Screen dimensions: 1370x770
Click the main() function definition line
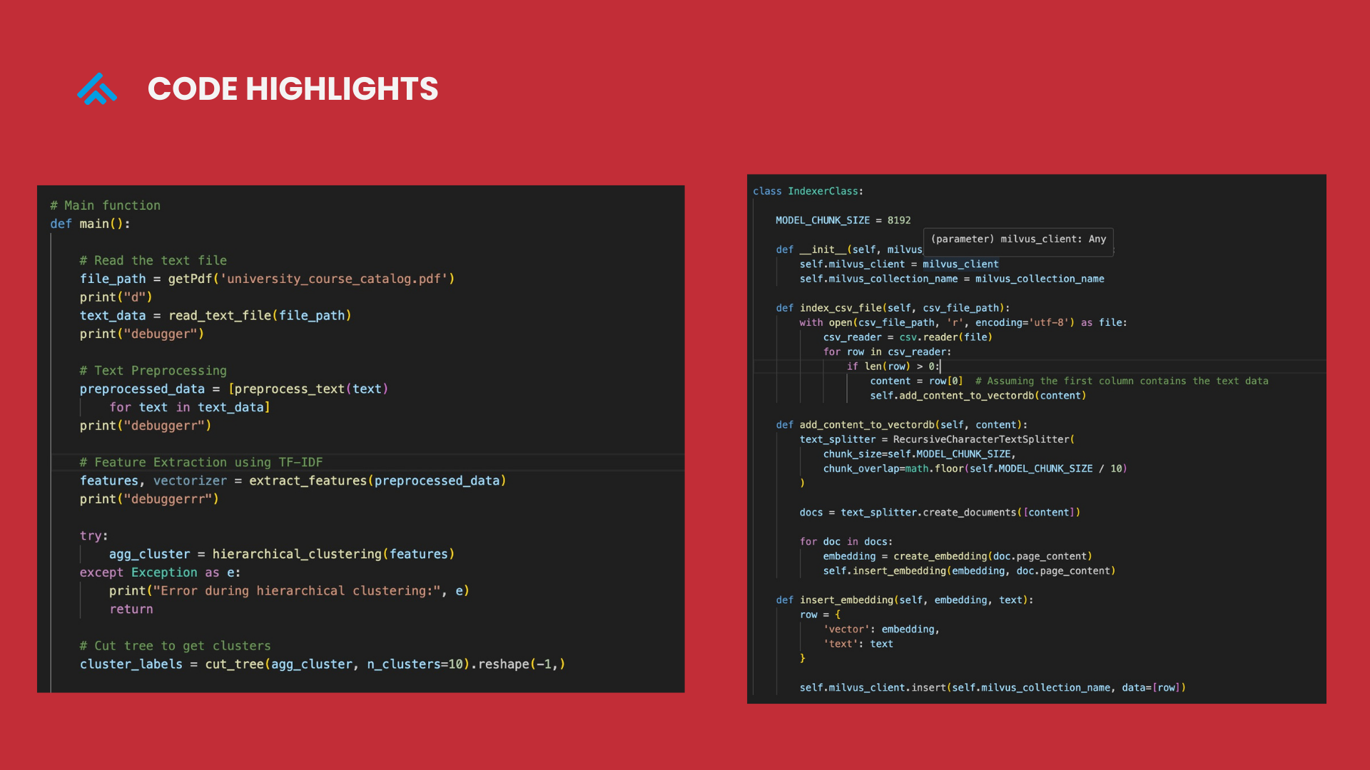(90, 224)
